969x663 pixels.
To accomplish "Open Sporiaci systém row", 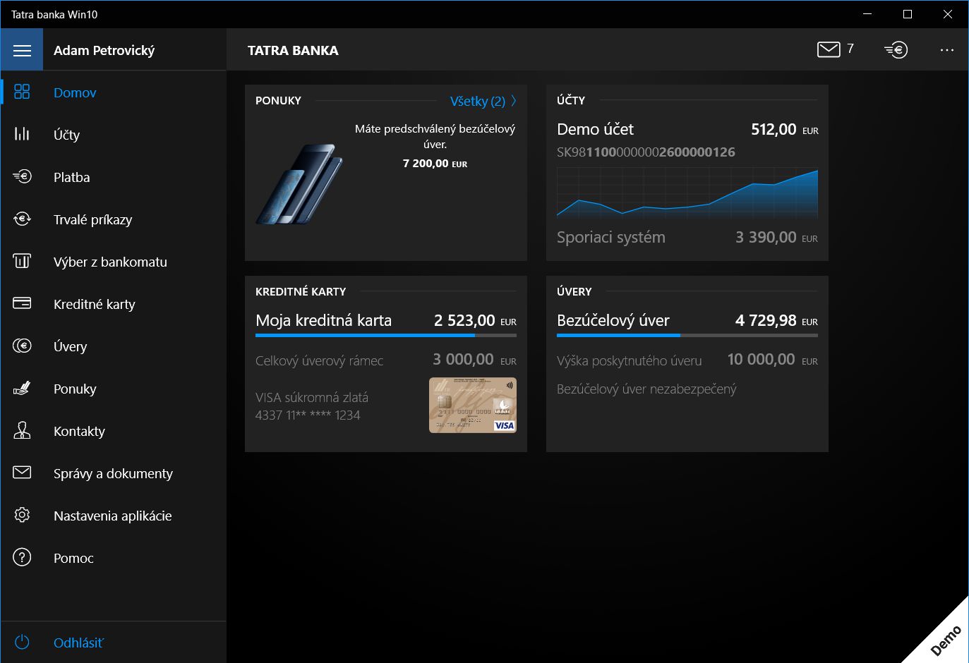I will (x=687, y=237).
